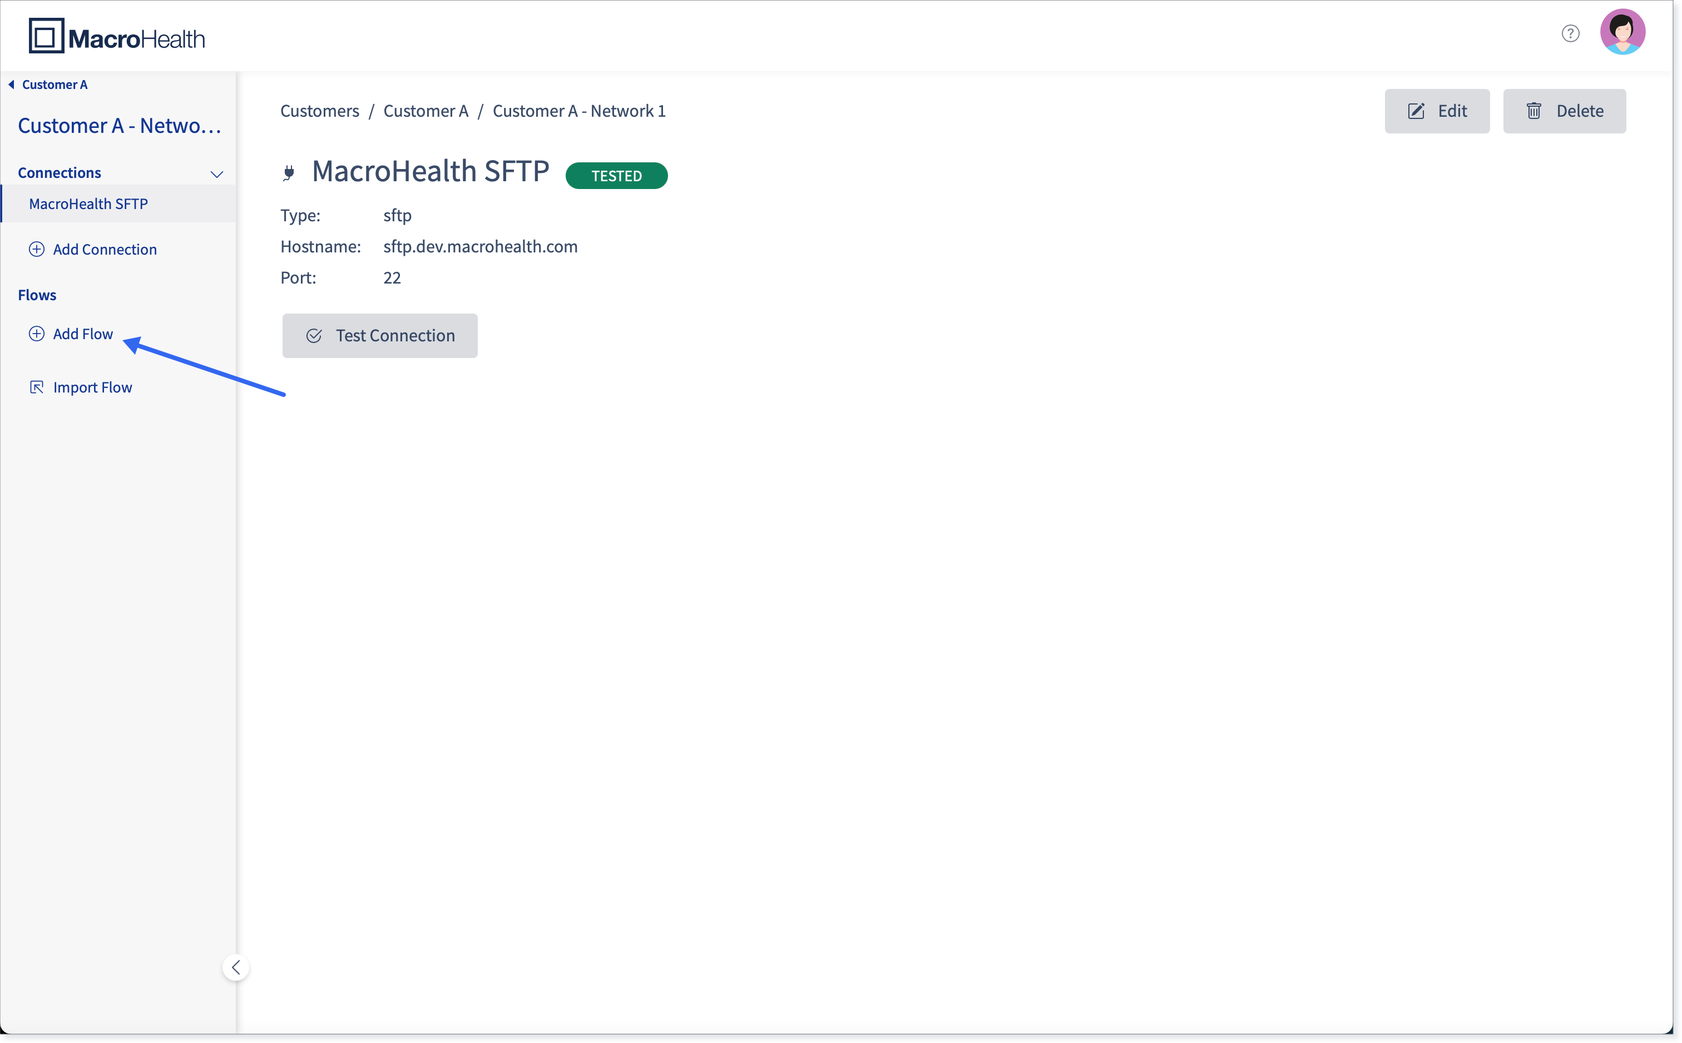Viewport: 1682px width, 1043px height.
Task: Open the help question mark icon
Action: [x=1570, y=33]
